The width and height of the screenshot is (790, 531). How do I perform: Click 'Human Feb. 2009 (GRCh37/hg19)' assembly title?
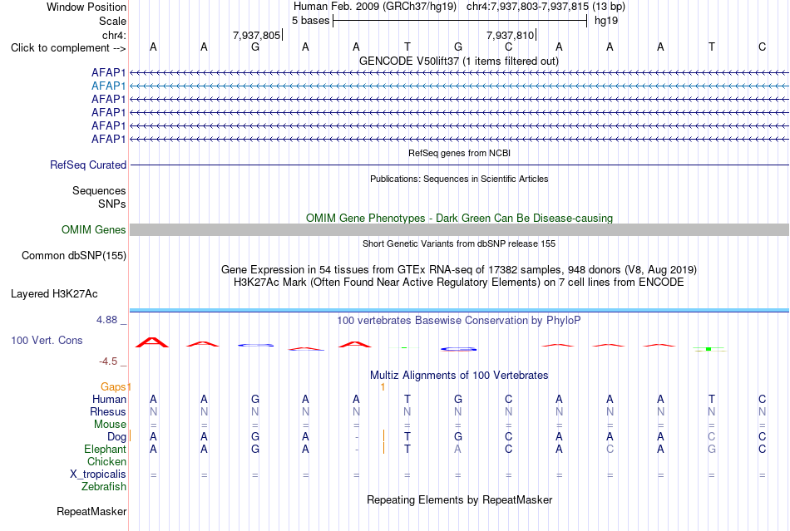pos(375,7)
